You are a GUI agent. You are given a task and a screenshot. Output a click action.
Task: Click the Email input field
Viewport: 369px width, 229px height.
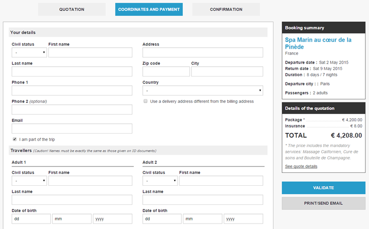[x=72, y=129]
